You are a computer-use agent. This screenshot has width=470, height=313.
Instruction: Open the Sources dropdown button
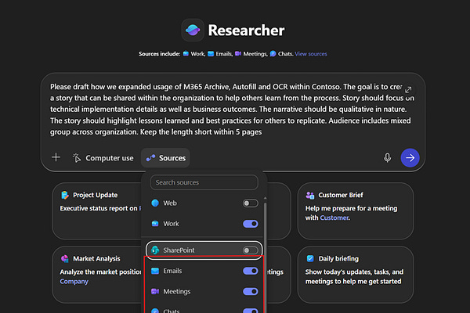pos(165,158)
